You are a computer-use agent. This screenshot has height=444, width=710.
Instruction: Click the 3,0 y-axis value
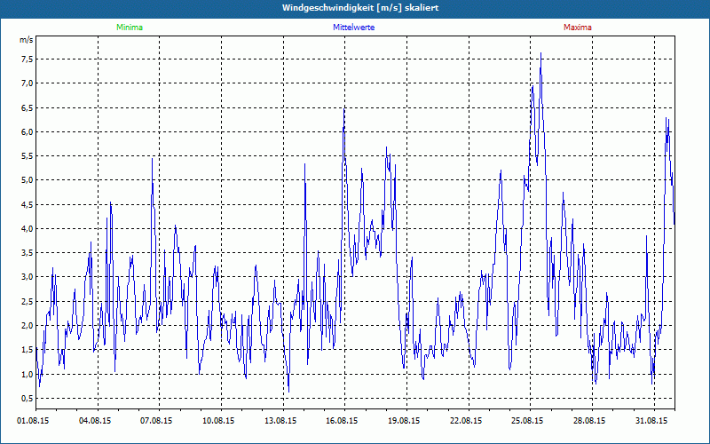pyautogui.click(x=28, y=277)
